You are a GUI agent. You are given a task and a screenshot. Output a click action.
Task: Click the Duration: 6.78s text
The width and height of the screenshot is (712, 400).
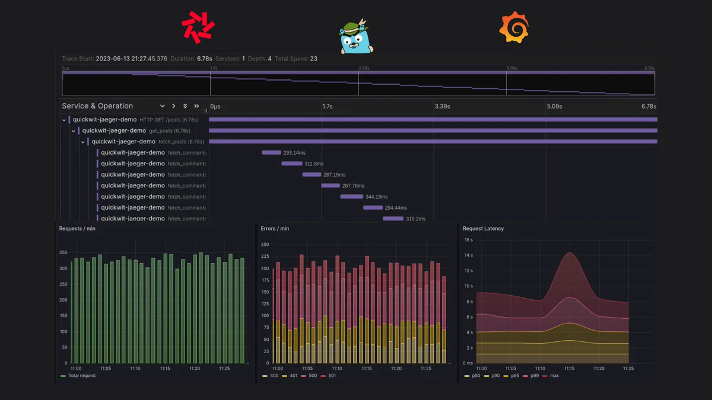click(191, 59)
